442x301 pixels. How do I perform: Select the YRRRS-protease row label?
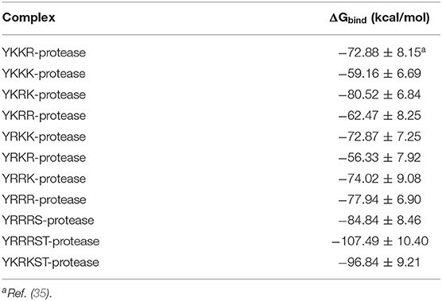[48, 221]
